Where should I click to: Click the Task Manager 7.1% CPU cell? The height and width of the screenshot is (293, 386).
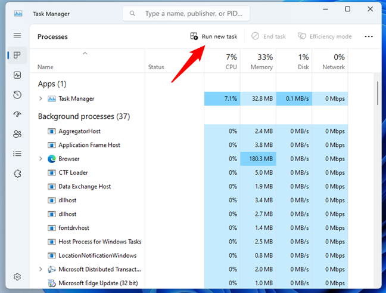[222, 98]
